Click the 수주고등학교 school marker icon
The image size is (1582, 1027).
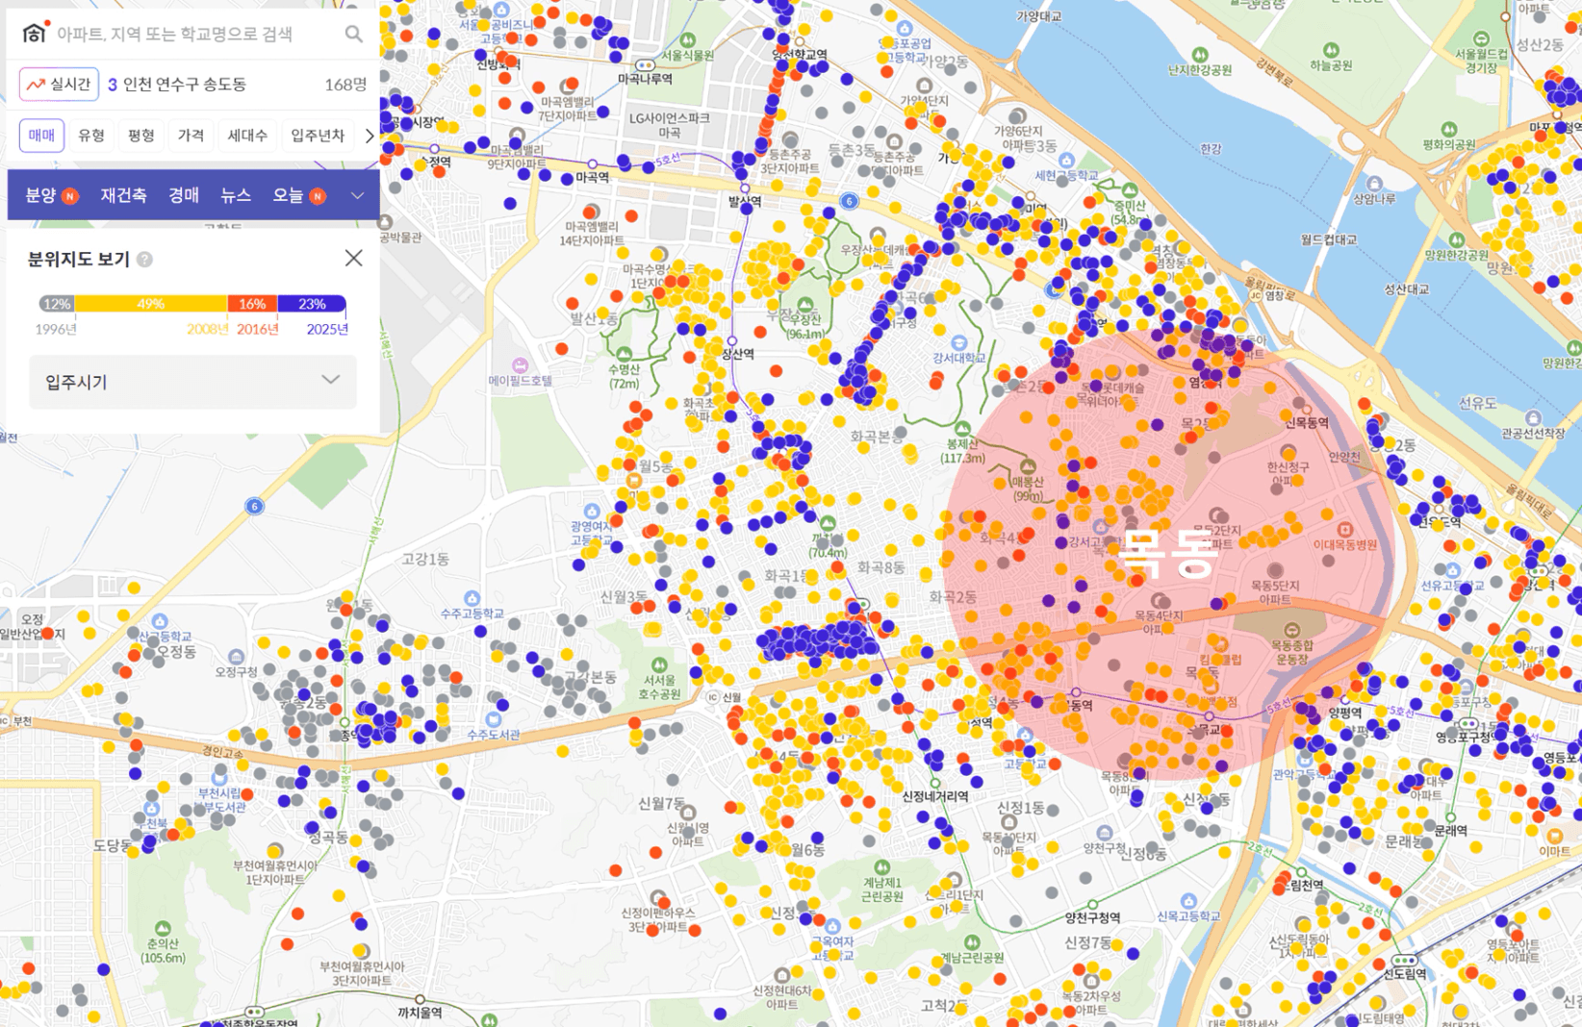(x=472, y=598)
